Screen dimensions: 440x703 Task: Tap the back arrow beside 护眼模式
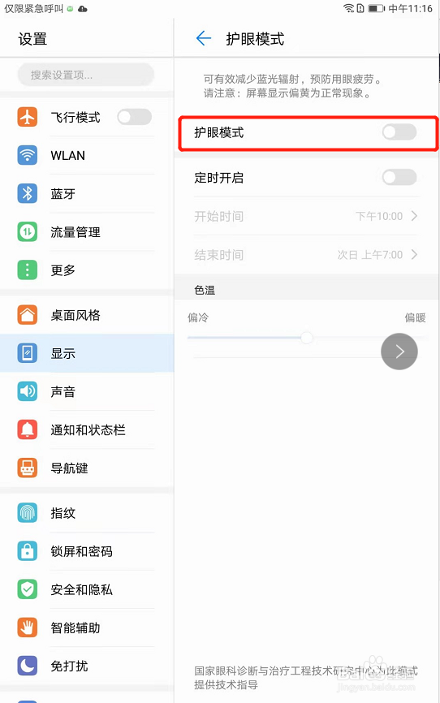pos(203,38)
